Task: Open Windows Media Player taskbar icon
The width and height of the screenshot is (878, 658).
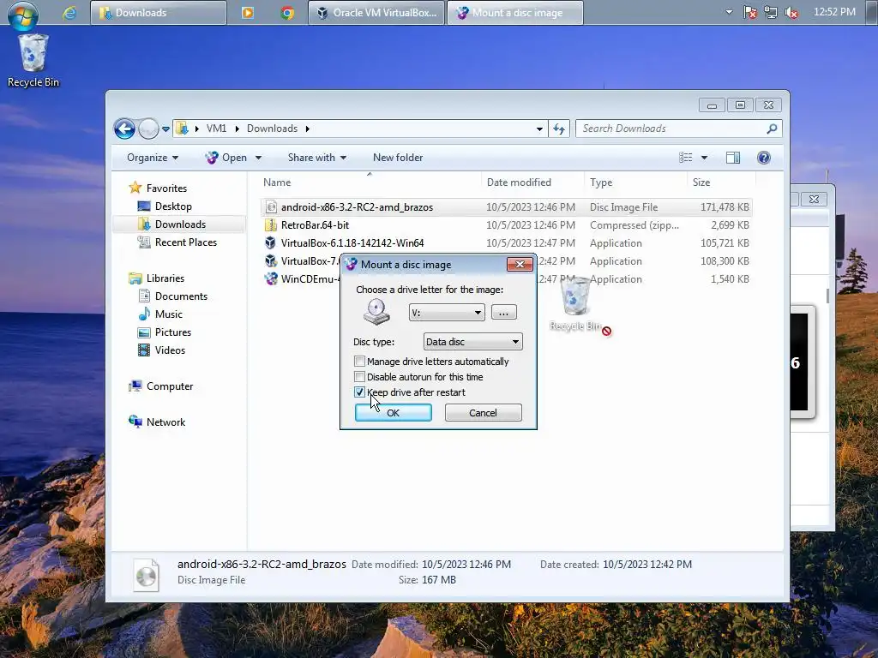Action: click(x=248, y=13)
